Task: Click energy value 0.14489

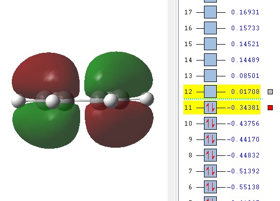Action: pyautogui.click(x=245, y=59)
